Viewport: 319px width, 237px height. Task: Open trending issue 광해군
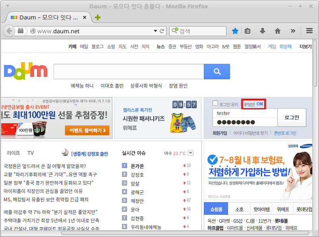[137, 192]
